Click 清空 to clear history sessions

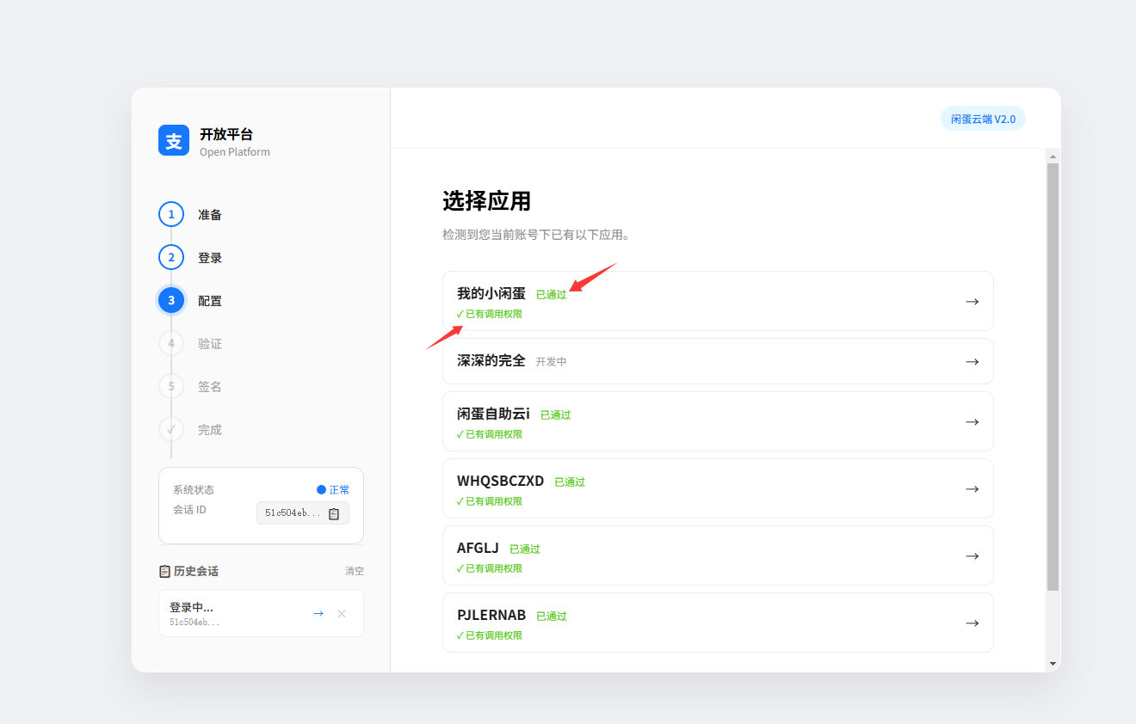click(355, 571)
